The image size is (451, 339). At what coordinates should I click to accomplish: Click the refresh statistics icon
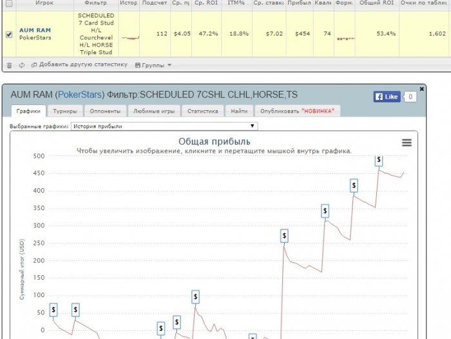(22, 65)
